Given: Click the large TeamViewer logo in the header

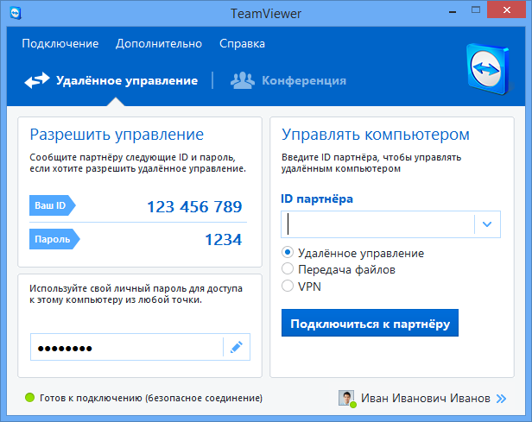Looking at the screenshot, I should coord(488,69).
